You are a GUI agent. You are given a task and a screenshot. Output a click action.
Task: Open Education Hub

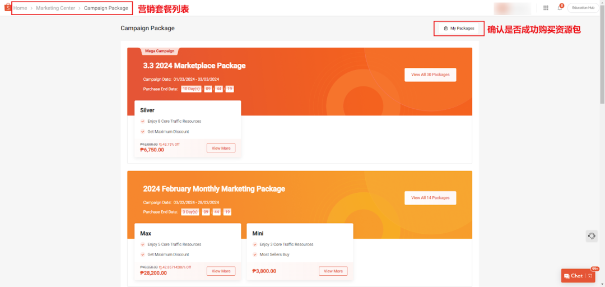tap(583, 8)
